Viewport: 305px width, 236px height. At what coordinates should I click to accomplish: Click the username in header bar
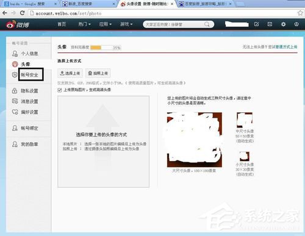(237, 24)
